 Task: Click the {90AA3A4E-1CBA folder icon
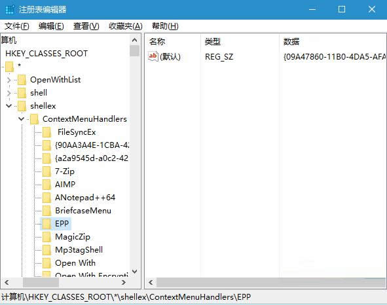coord(46,145)
